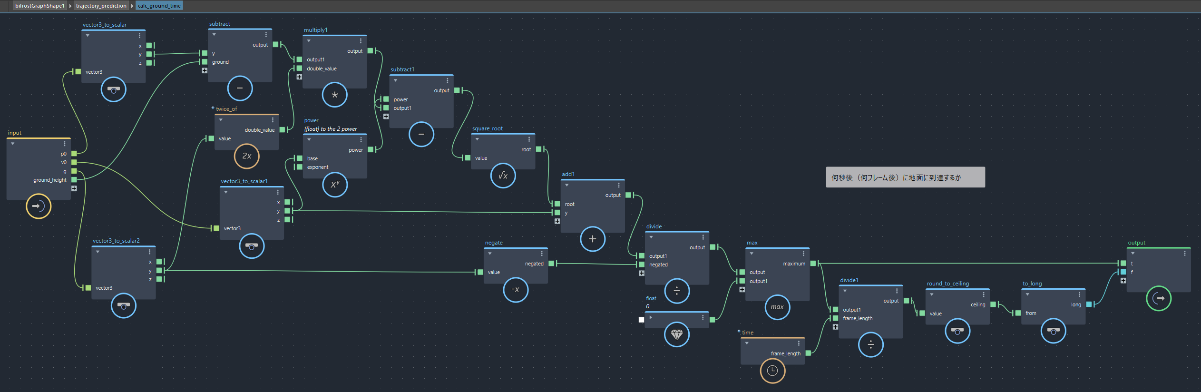
Task: Select the Japanese comment sticky note
Action: tap(905, 177)
